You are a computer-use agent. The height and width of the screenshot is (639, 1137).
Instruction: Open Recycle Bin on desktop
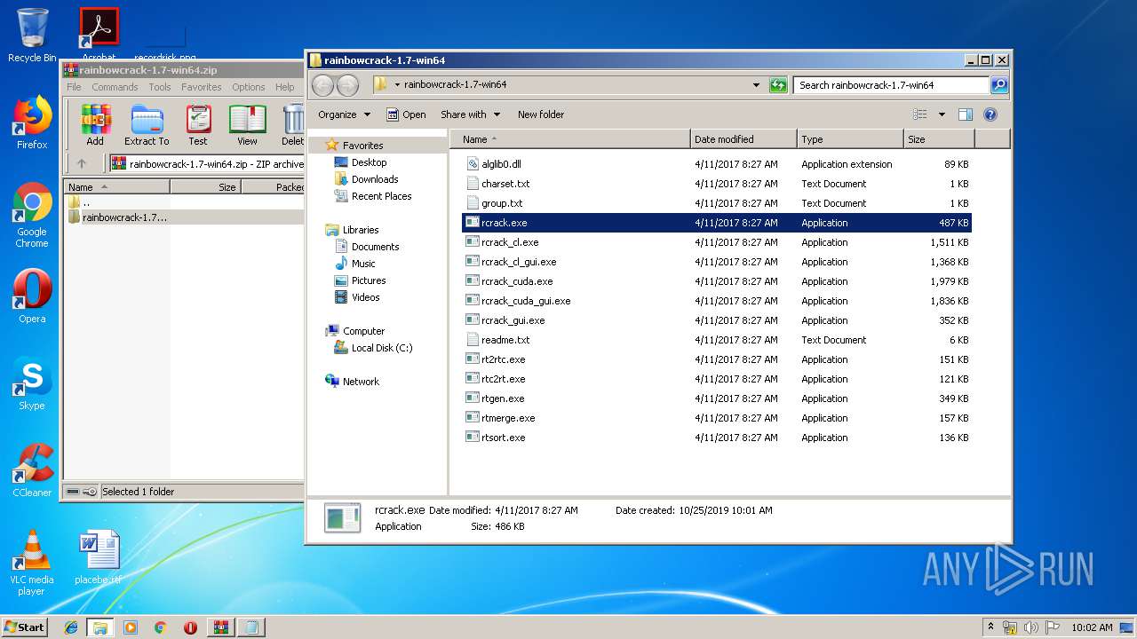[x=32, y=35]
